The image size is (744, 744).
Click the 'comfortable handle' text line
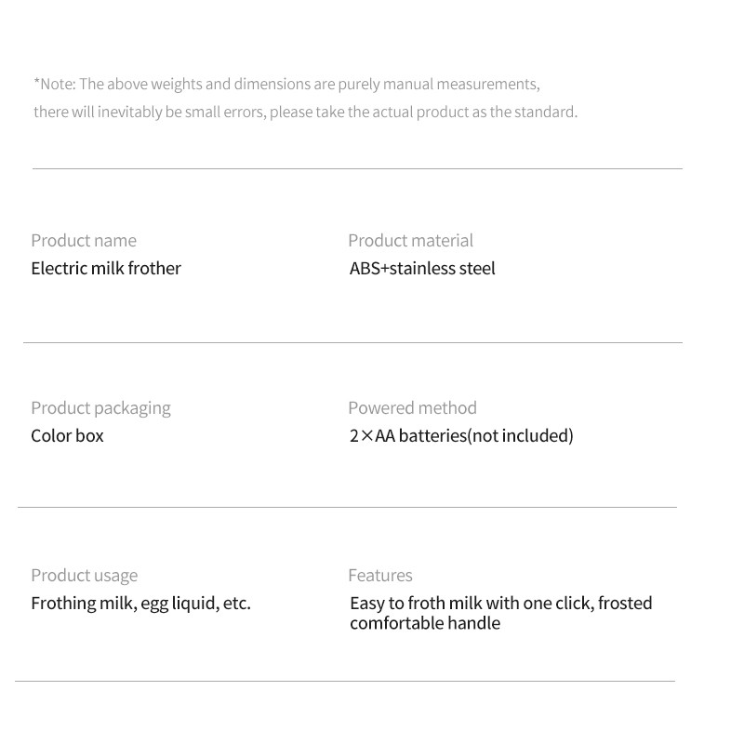[425, 624]
